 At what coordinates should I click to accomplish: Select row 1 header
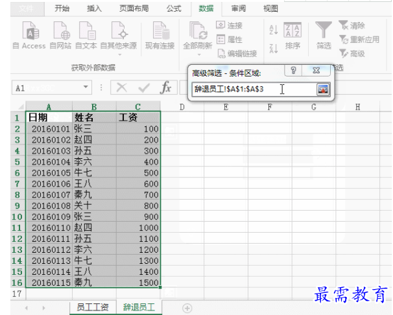[18, 117]
